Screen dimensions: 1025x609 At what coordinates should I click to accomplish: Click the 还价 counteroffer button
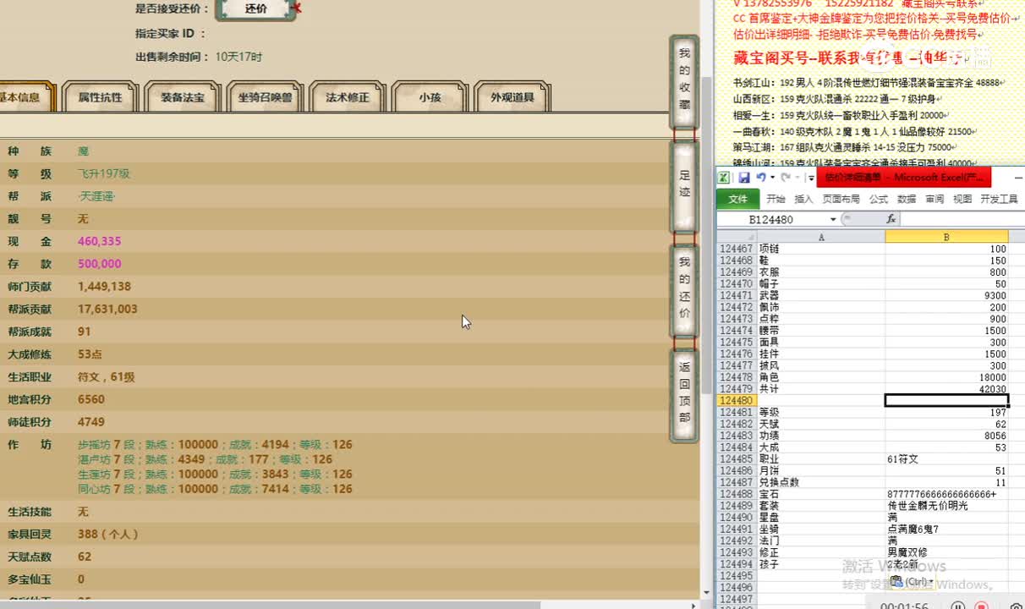pyautogui.click(x=256, y=8)
